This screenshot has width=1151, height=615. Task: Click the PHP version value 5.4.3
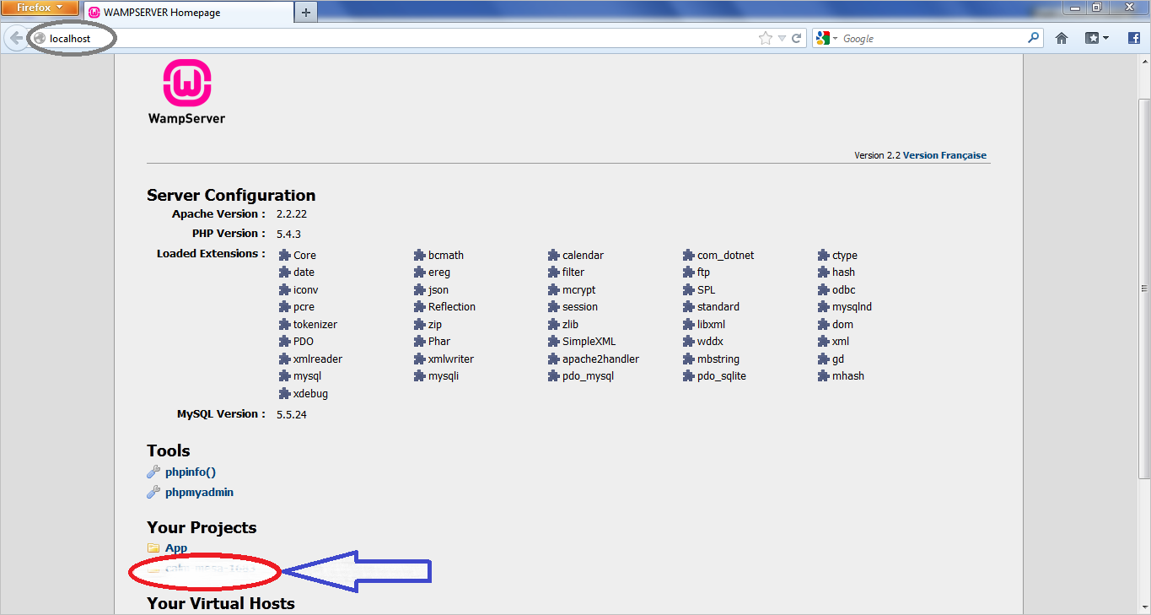[289, 234]
